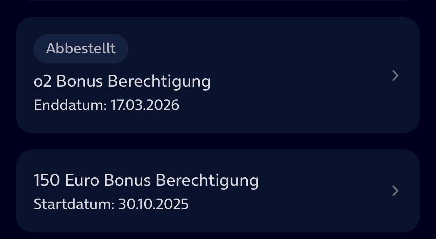Image resolution: width=436 pixels, height=239 pixels.
Task: Tap the chevron on o2 Bonus Berechtigung card
Action: pyautogui.click(x=395, y=76)
